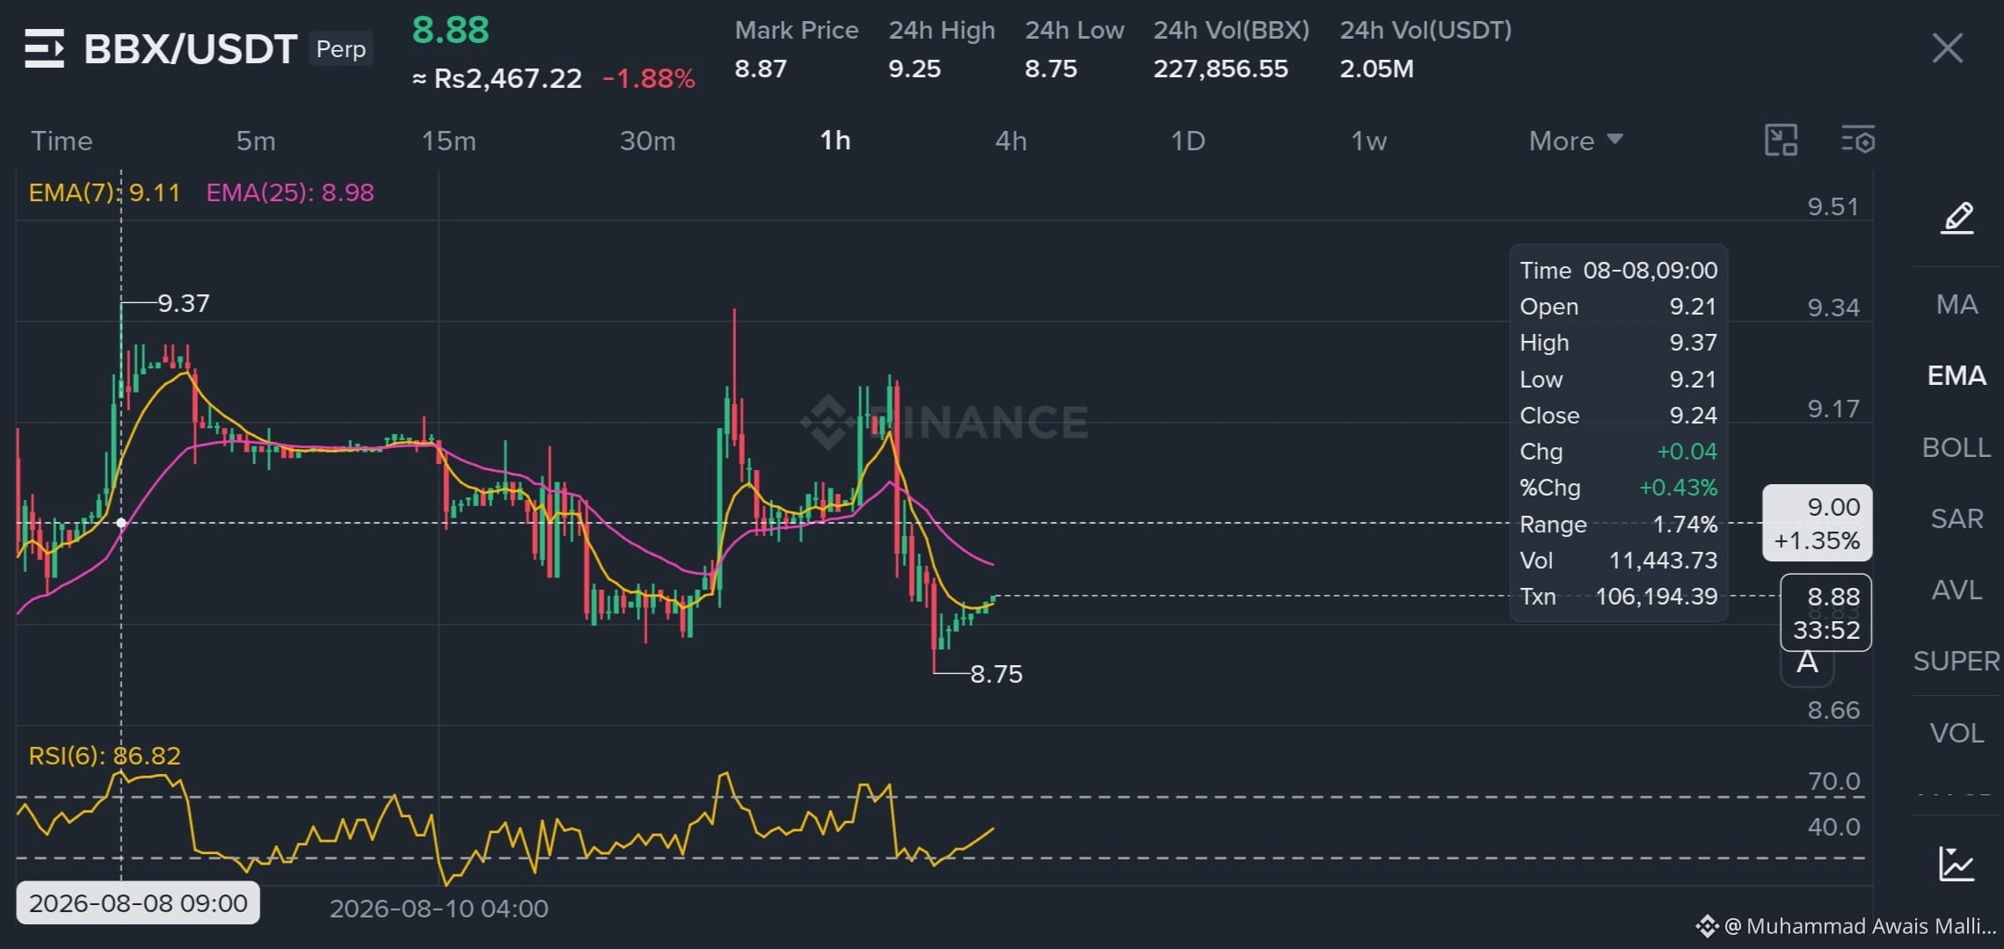The image size is (2004, 949).
Task: Click the Muhammad Awais Malli watermark credit
Action: [x=1847, y=926]
